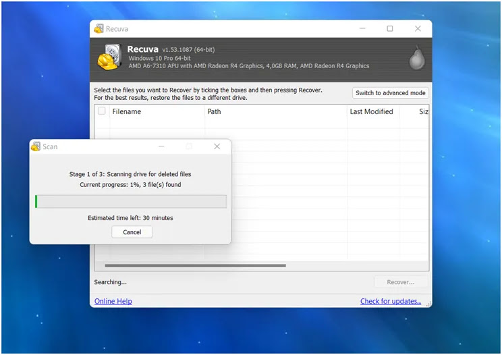Screen dimensions: 502x355
Task: Click the greyed-out Recover button
Action: [x=401, y=282]
